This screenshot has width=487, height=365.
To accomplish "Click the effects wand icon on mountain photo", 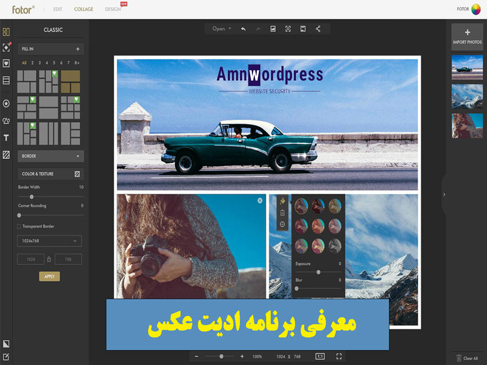I will pyautogui.click(x=282, y=201).
